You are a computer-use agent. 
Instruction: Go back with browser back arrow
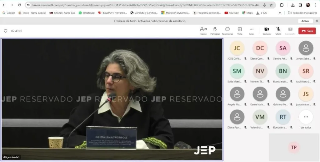point(4,5)
